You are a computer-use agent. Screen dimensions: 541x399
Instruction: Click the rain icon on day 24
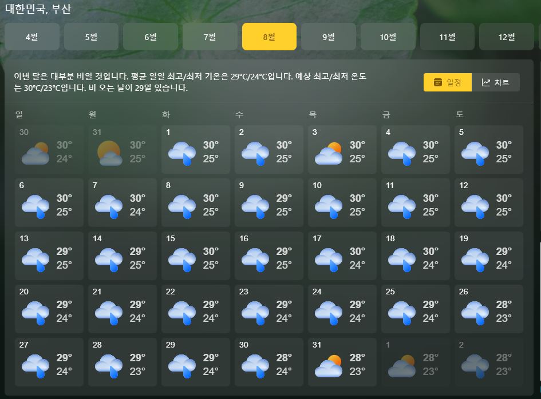(329, 313)
